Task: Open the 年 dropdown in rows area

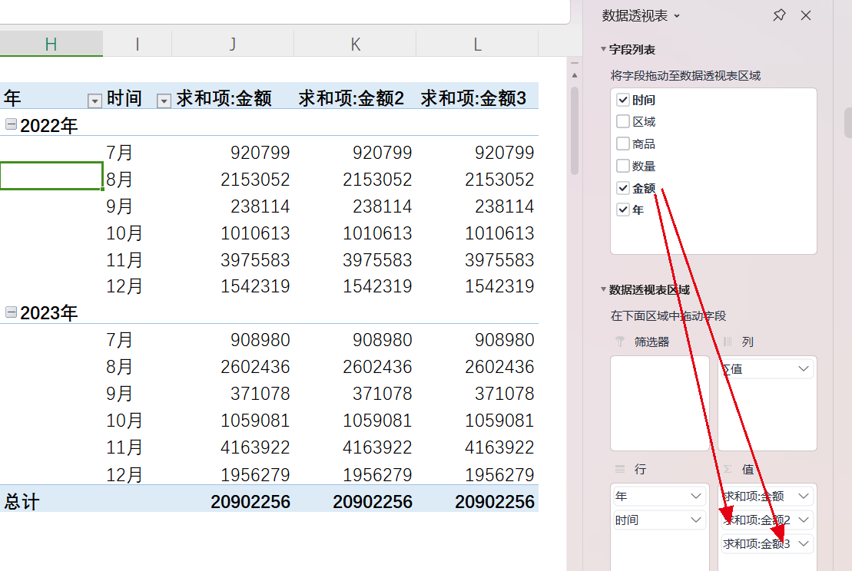Action: (x=695, y=496)
